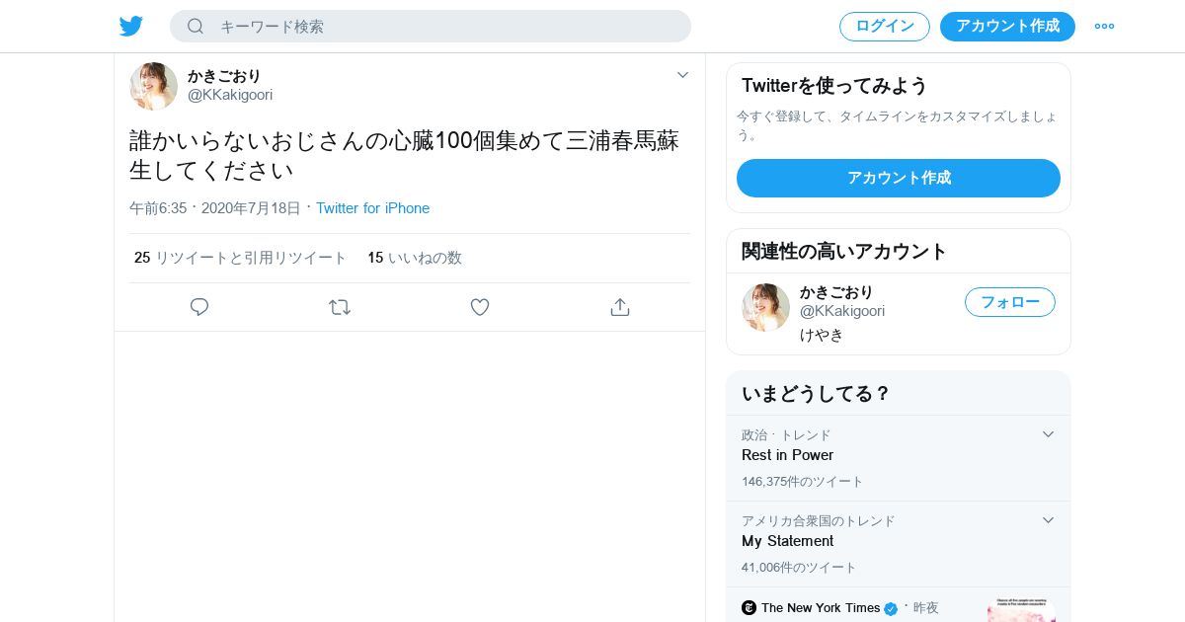Open the Twitter for iPhone link
Screen dimensions: 1185x622
click(x=372, y=208)
